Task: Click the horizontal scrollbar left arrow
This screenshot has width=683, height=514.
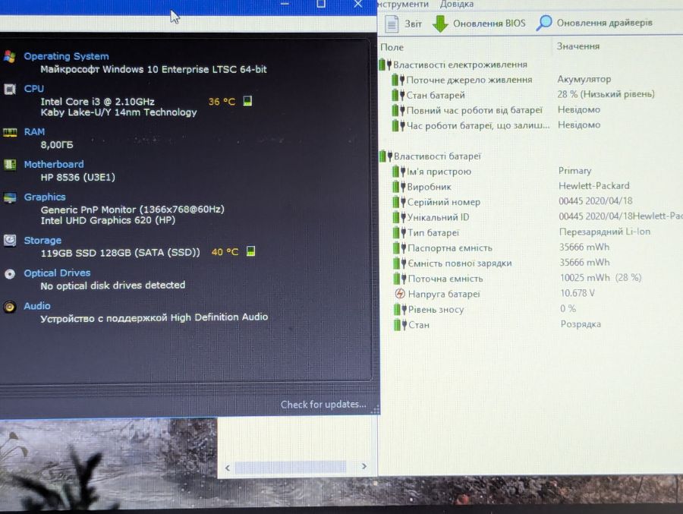Action: click(228, 468)
